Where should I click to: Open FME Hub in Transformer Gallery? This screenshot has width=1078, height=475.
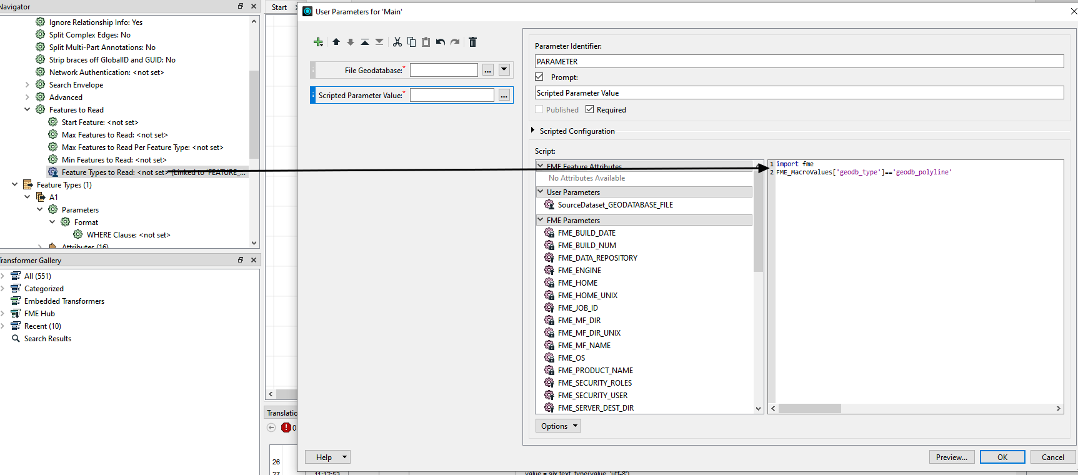(x=39, y=313)
